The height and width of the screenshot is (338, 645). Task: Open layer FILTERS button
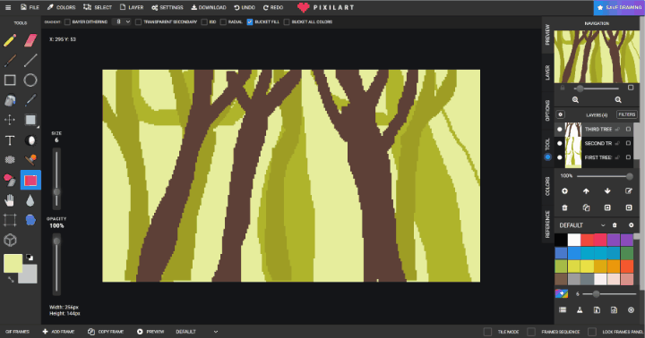coord(626,114)
